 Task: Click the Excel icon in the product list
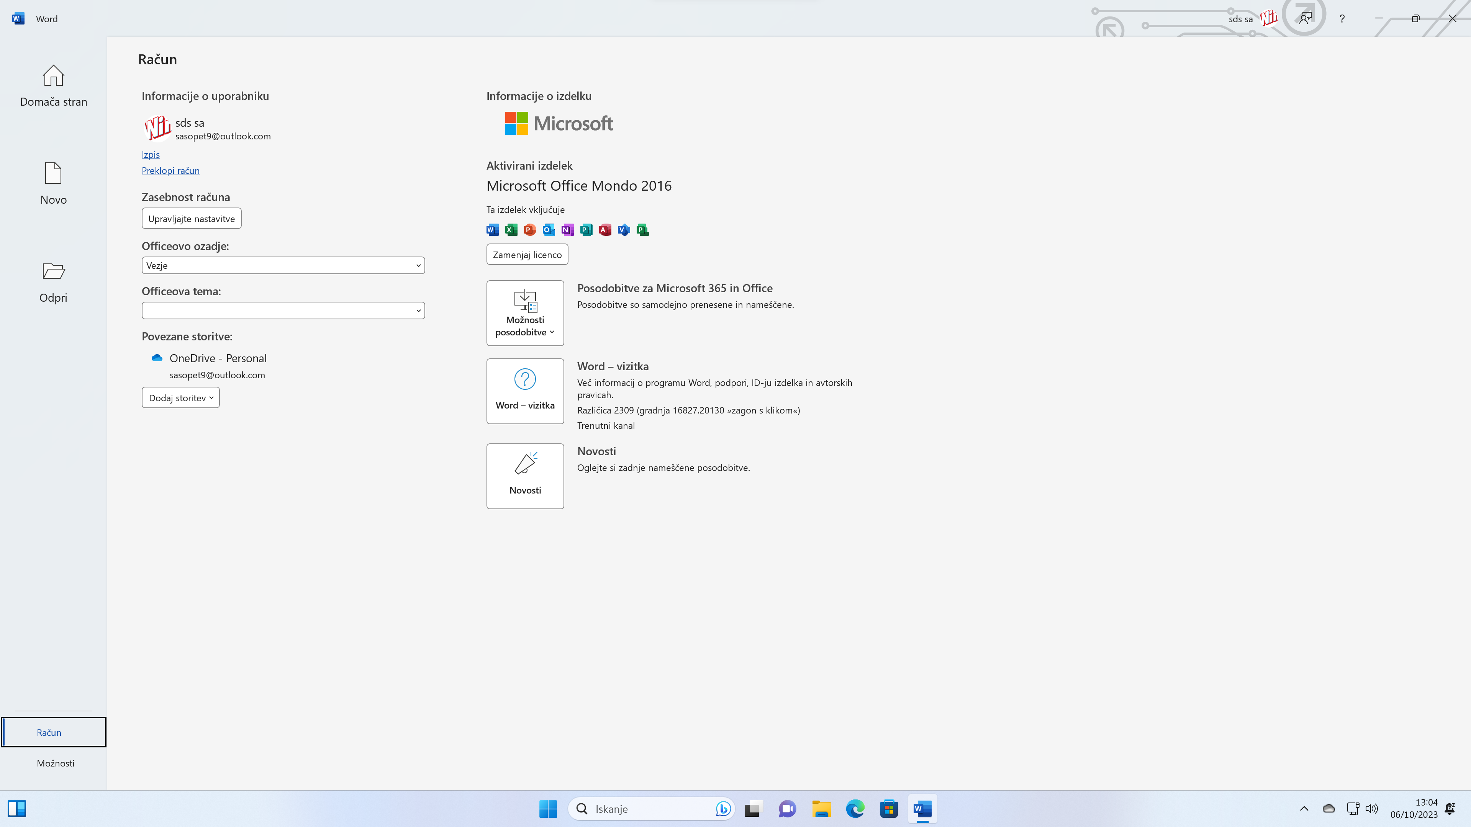[x=511, y=230]
